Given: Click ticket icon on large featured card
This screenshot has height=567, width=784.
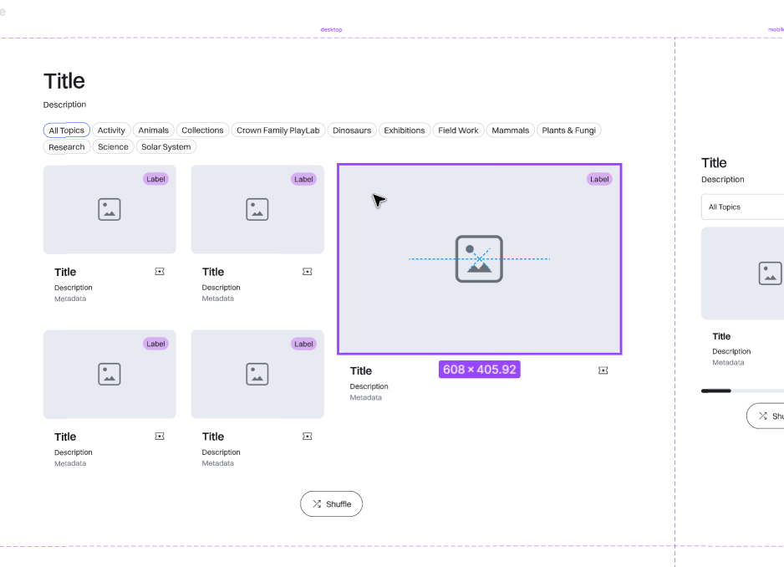Looking at the screenshot, I should pos(603,370).
